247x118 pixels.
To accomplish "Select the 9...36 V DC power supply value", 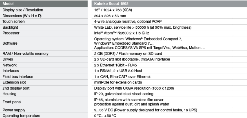I will tap(146, 110).
